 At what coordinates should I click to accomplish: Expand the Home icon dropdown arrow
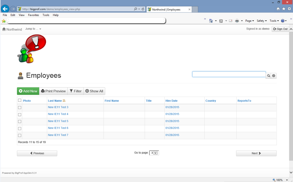pos(216,21)
